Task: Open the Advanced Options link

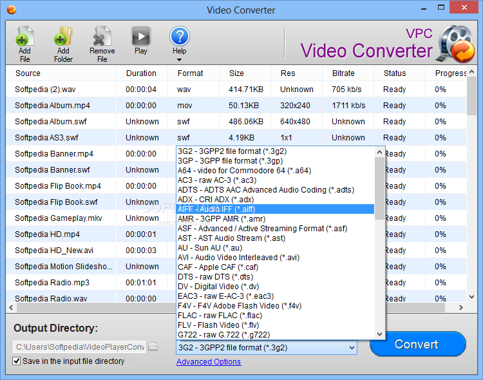Action: click(209, 361)
